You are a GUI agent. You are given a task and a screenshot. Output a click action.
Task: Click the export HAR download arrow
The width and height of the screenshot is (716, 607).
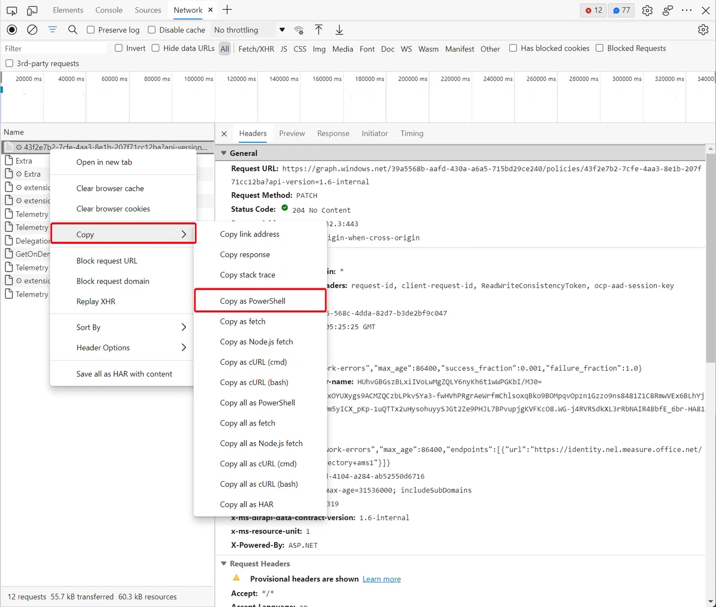coord(339,30)
